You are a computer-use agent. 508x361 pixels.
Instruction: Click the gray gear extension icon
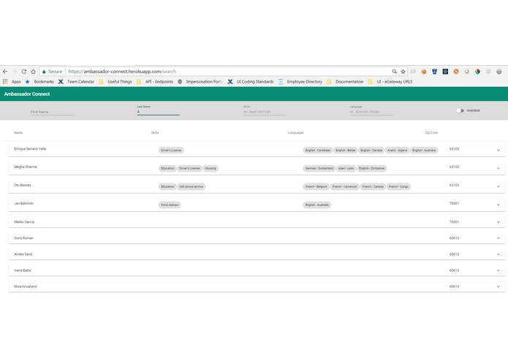[x=488, y=72]
